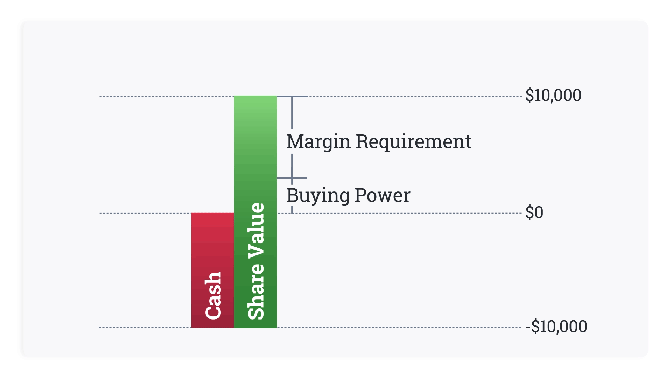Click the Buying Power label
The width and height of the screenshot is (672, 378).
(x=348, y=195)
